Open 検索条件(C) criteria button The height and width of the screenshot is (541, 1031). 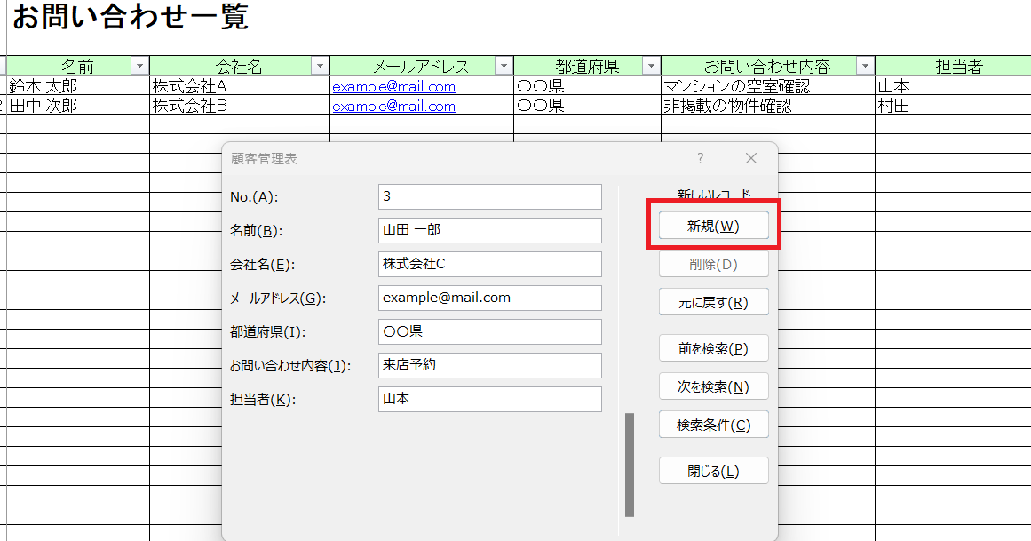click(713, 426)
